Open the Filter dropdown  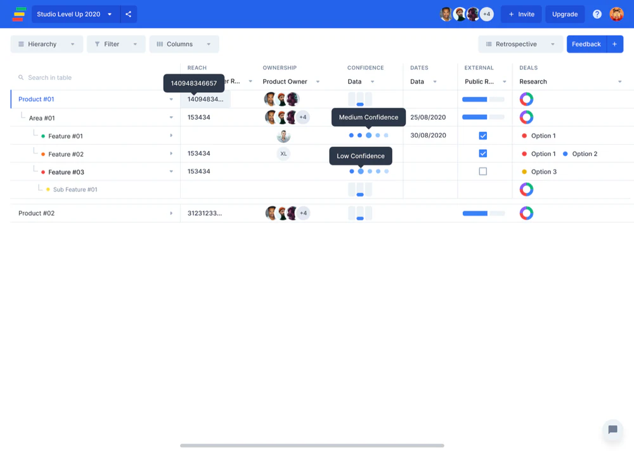click(x=116, y=44)
